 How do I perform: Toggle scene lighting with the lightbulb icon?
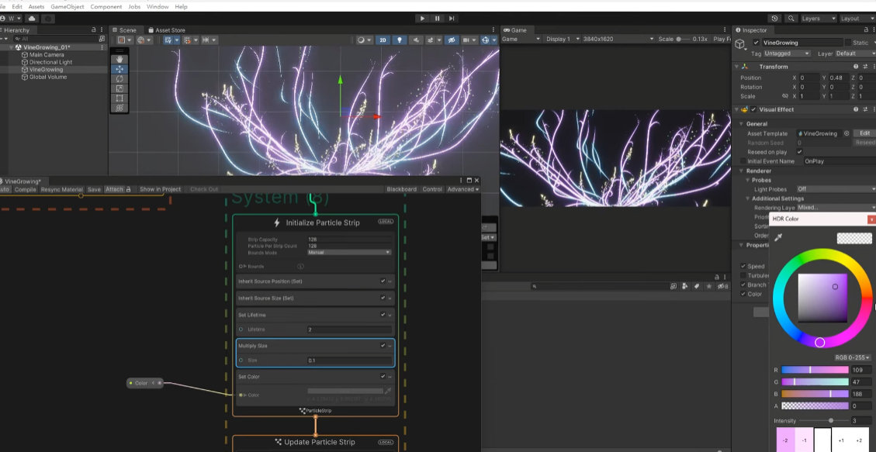click(x=400, y=40)
